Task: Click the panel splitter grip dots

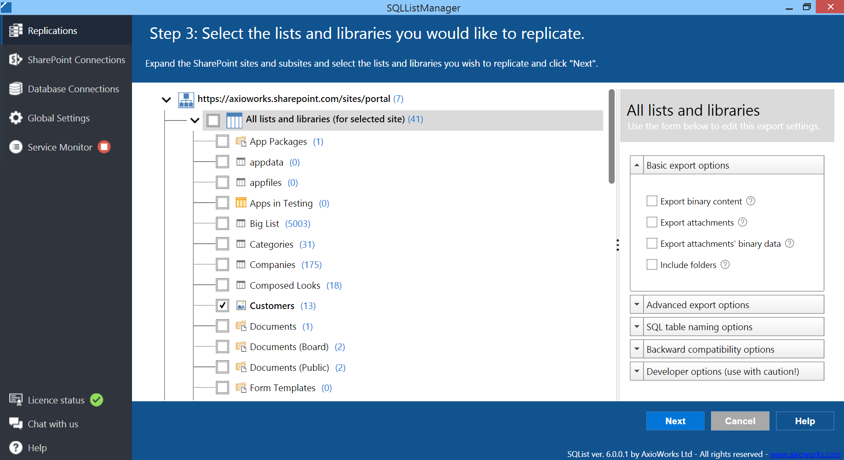Action: coord(618,245)
